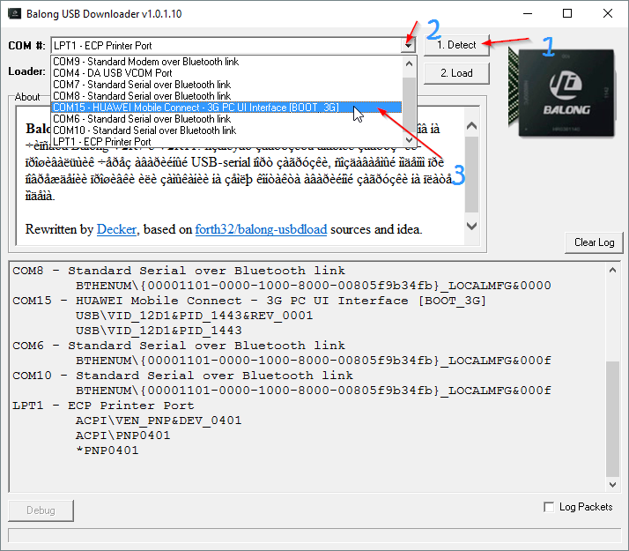Click the 1. Detect button

coord(456,45)
